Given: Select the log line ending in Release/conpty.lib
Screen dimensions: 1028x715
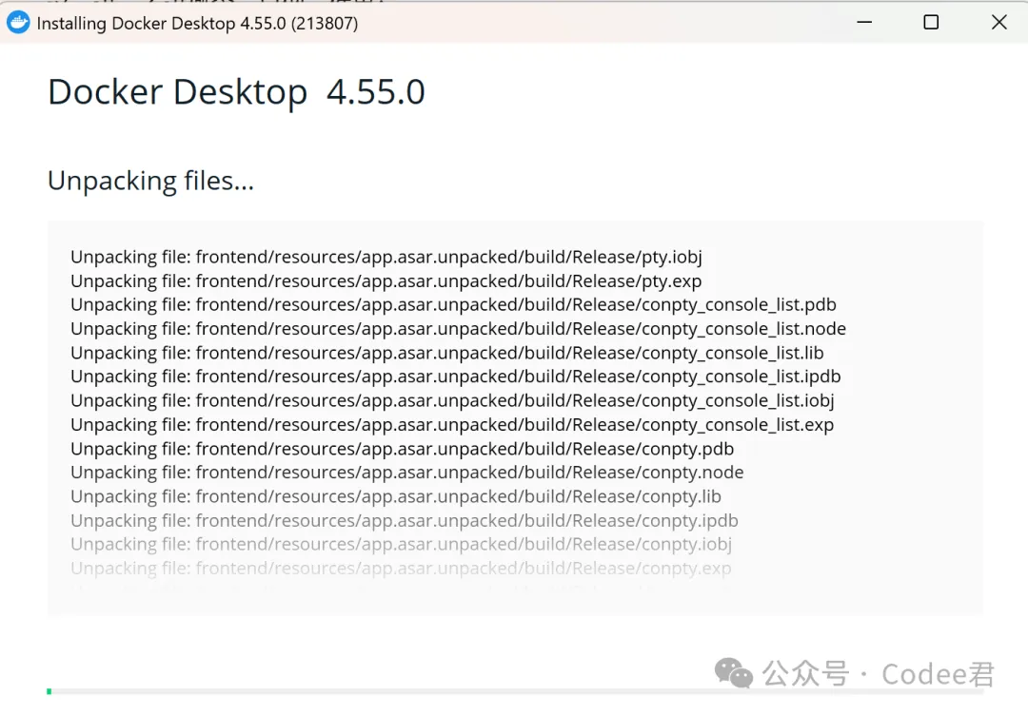Looking at the screenshot, I should click(x=396, y=497).
